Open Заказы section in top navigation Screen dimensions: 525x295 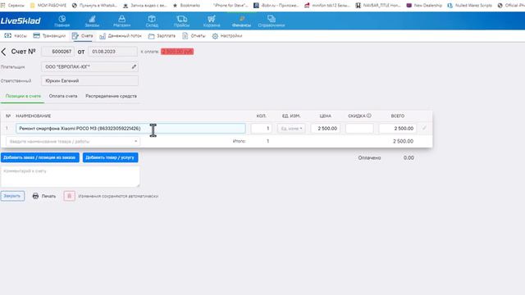point(92,21)
